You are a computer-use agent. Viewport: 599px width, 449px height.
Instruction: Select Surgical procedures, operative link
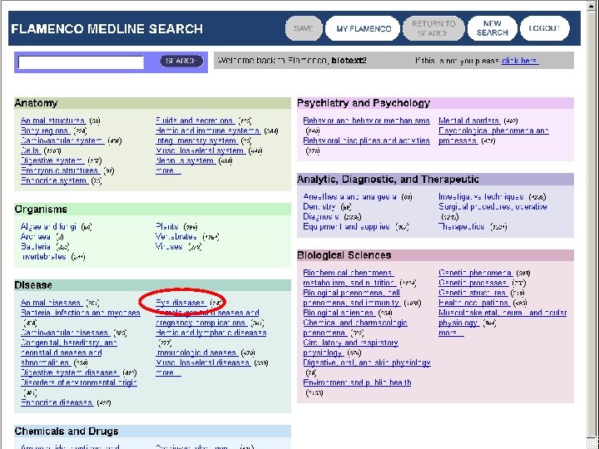tap(493, 206)
